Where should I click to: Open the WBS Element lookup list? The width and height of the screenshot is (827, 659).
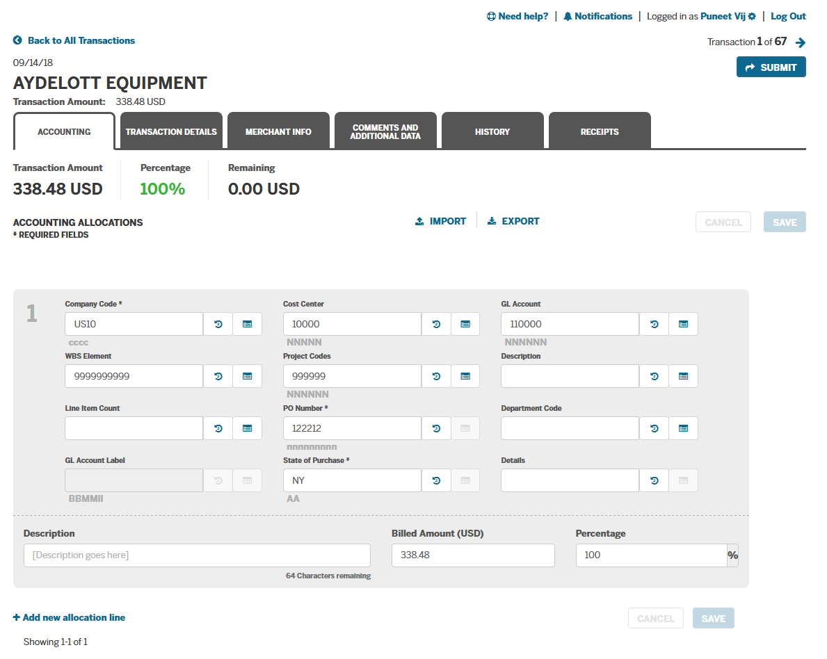pos(248,376)
